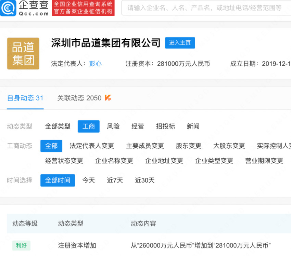This screenshot has height=256, width=291.
Task: Click the 品道集团 company logo
Action: 23,53
